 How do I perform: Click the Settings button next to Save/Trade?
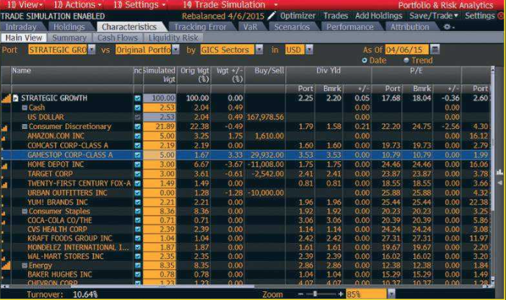(480, 16)
